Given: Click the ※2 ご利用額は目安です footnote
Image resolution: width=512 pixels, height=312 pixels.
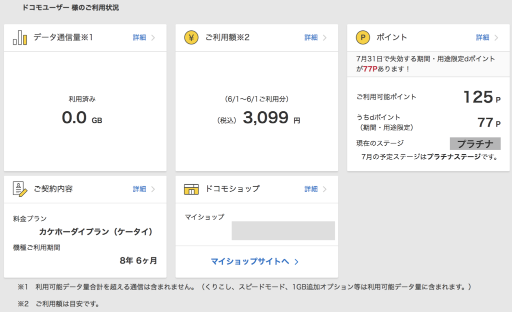Looking at the screenshot, I should (x=58, y=304).
